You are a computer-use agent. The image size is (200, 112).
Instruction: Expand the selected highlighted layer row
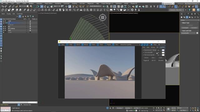pos(3,23)
